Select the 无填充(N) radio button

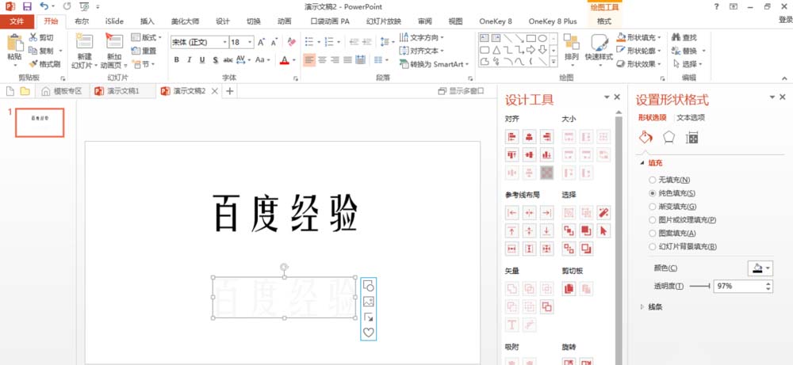coord(652,180)
